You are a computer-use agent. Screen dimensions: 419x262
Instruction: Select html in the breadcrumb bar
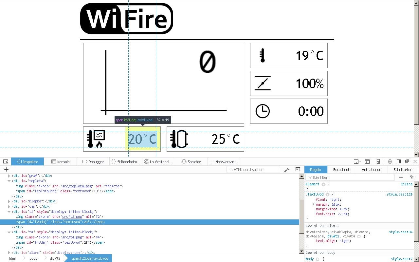12,258
